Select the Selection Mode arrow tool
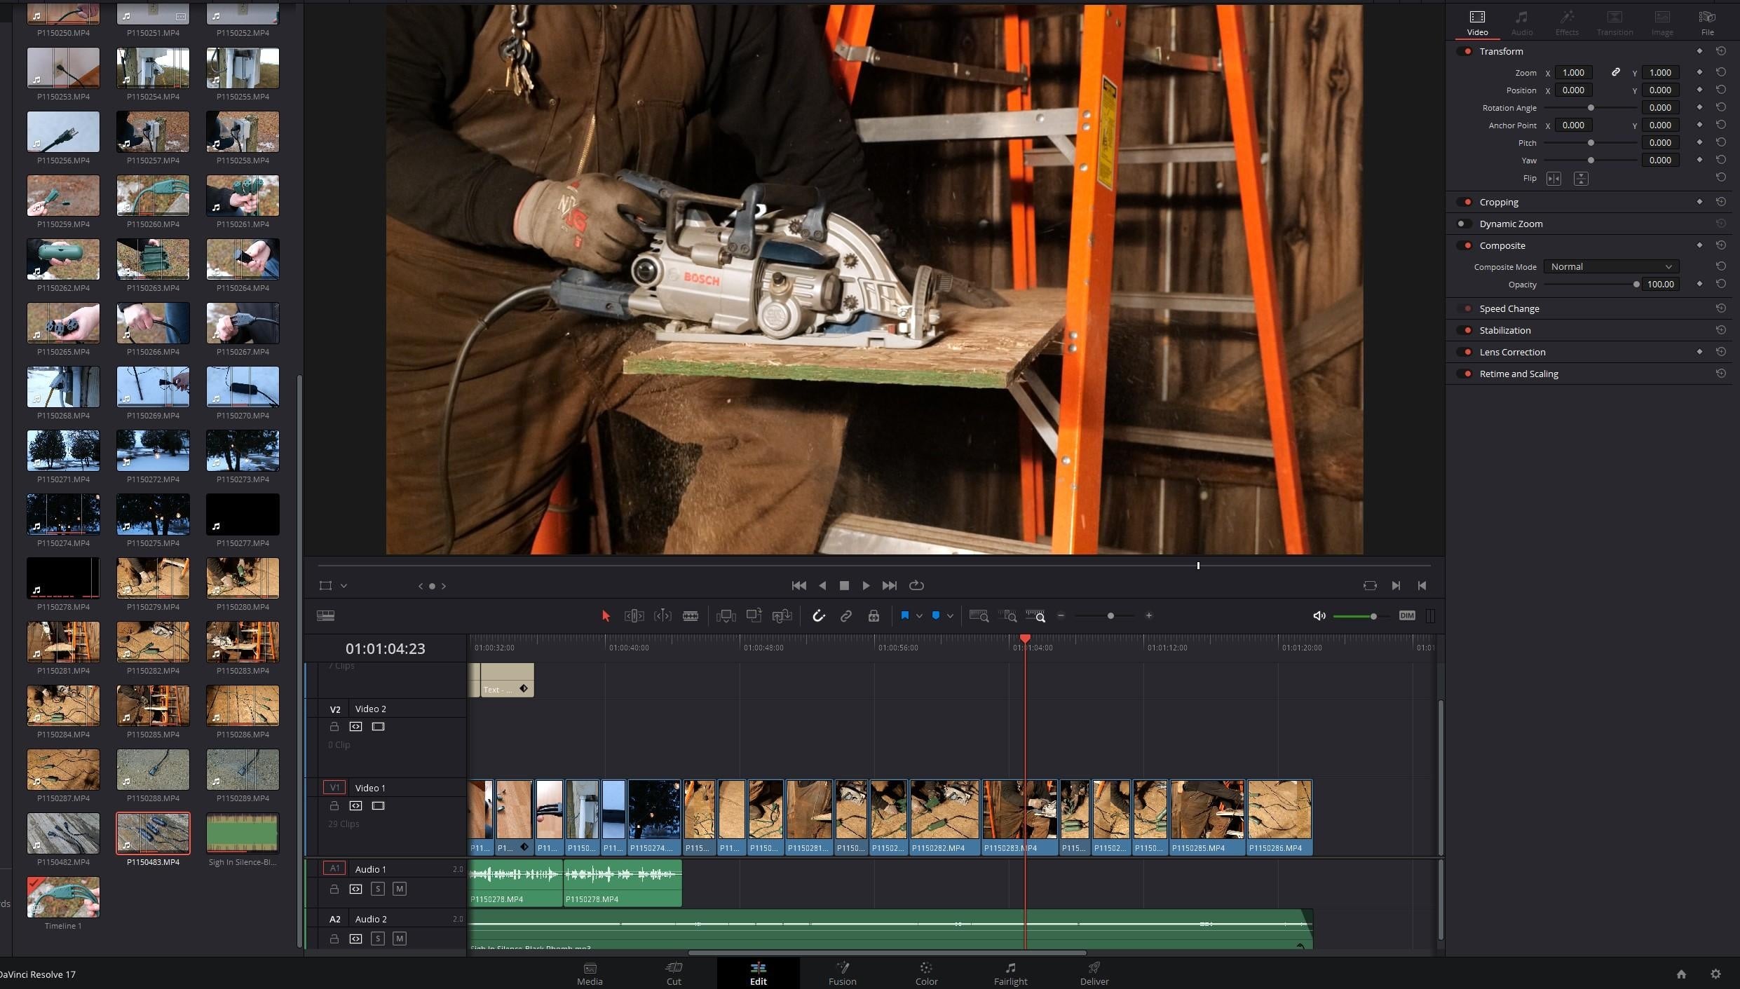 coord(606,615)
